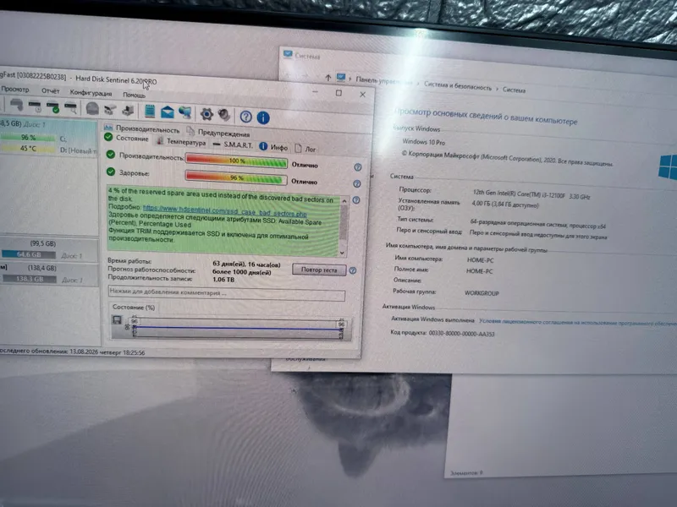Click the disk with green checkmark toolbar icon

tap(53, 106)
